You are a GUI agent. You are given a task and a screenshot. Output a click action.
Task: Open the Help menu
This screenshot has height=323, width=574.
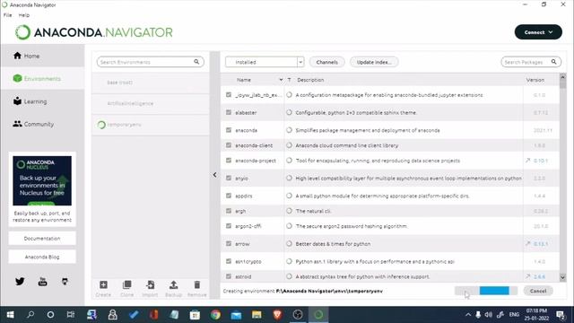(x=24, y=15)
